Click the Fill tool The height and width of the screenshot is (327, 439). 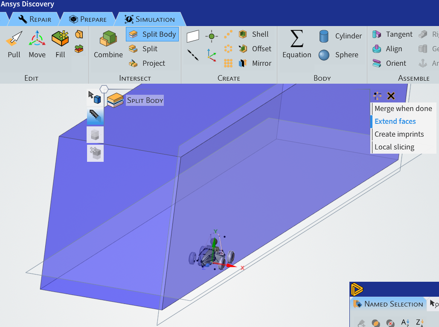[60, 44]
